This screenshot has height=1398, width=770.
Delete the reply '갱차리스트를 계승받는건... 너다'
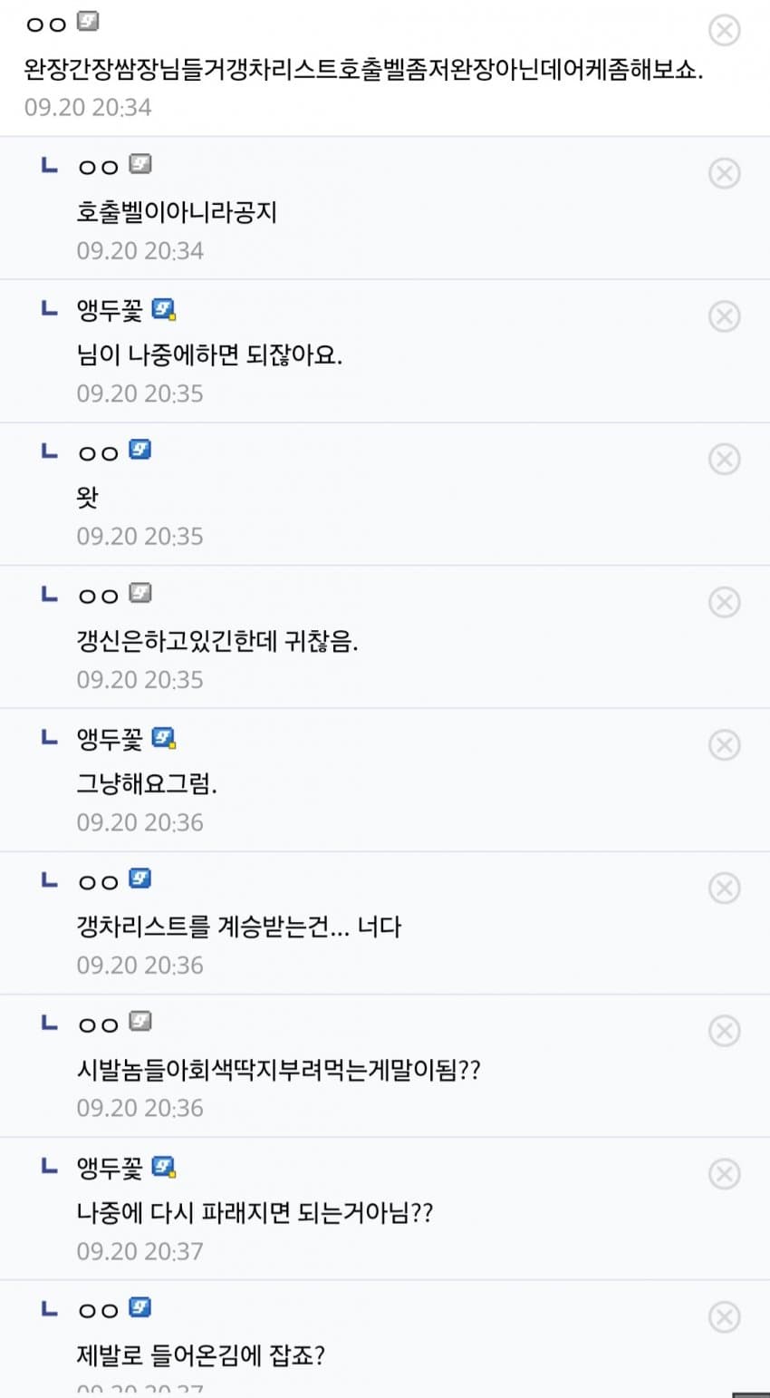point(724,888)
